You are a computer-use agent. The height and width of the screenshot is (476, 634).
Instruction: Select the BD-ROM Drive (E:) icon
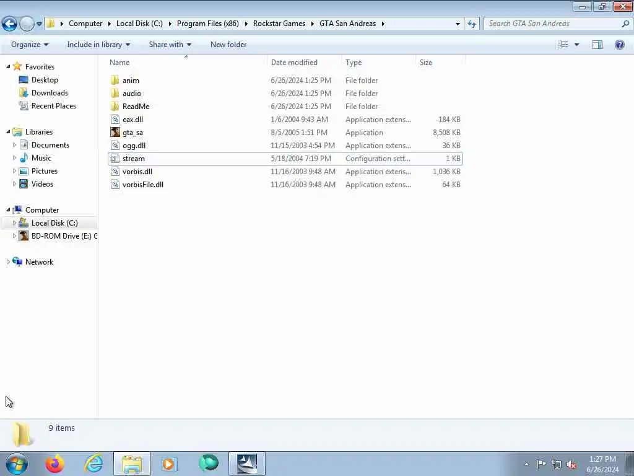point(24,236)
